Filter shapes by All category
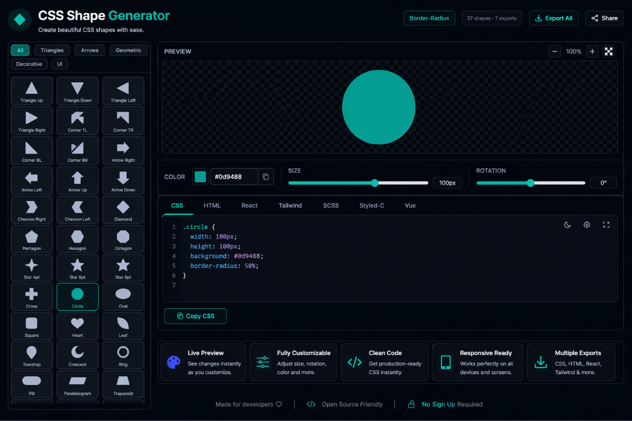This screenshot has width=632, height=421. [x=20, y=51]
